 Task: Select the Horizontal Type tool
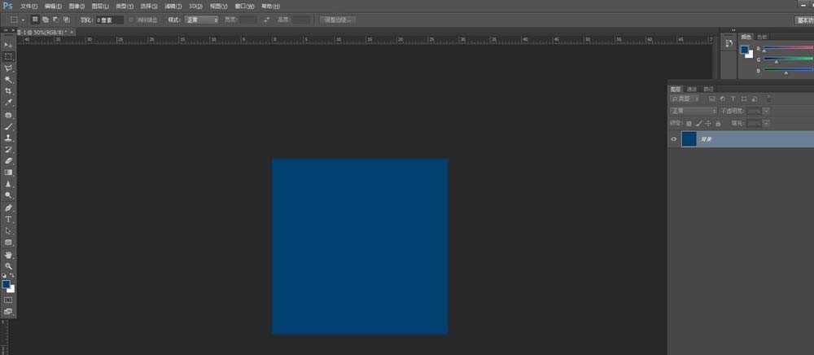click(9, 219)
